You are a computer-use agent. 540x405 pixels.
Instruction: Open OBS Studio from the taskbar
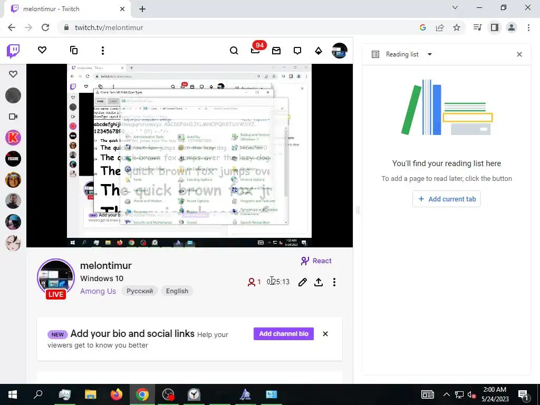click(168, 394)
